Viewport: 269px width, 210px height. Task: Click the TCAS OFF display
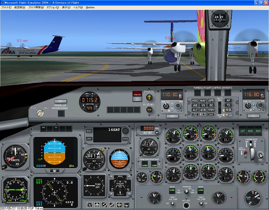94,186
